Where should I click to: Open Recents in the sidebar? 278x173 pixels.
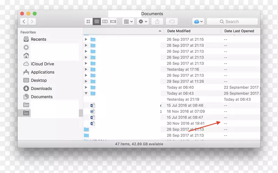(38, 39)
